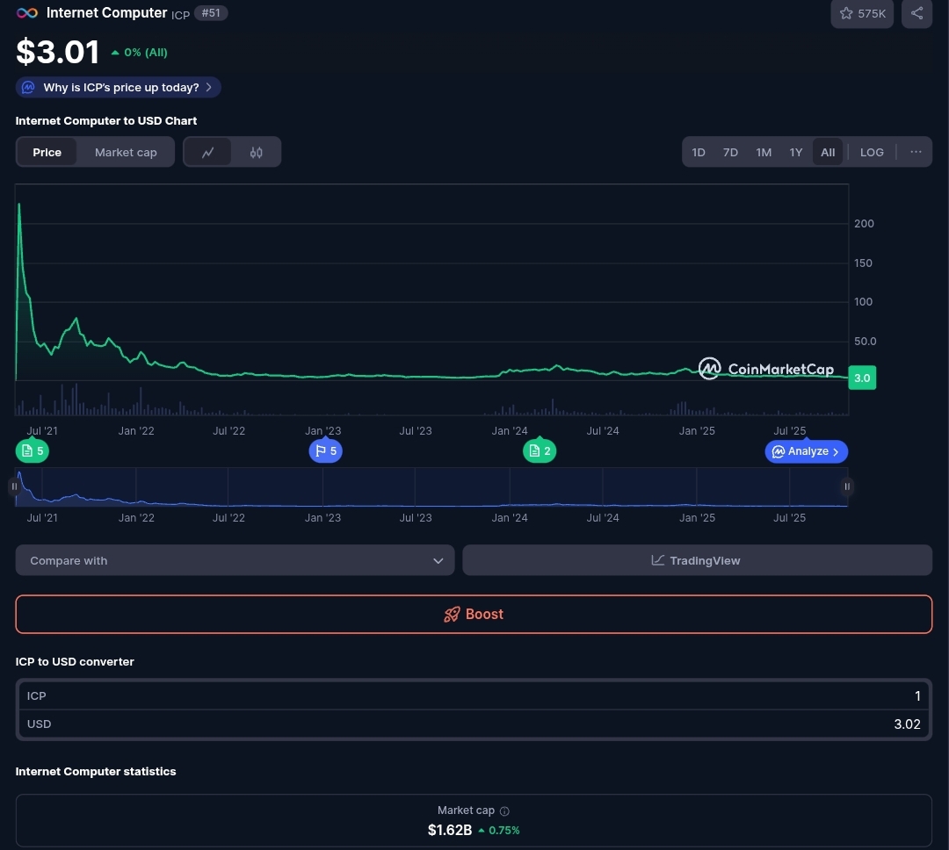
Task: Switch to candlestick chart view
Action: pos(256,152)
